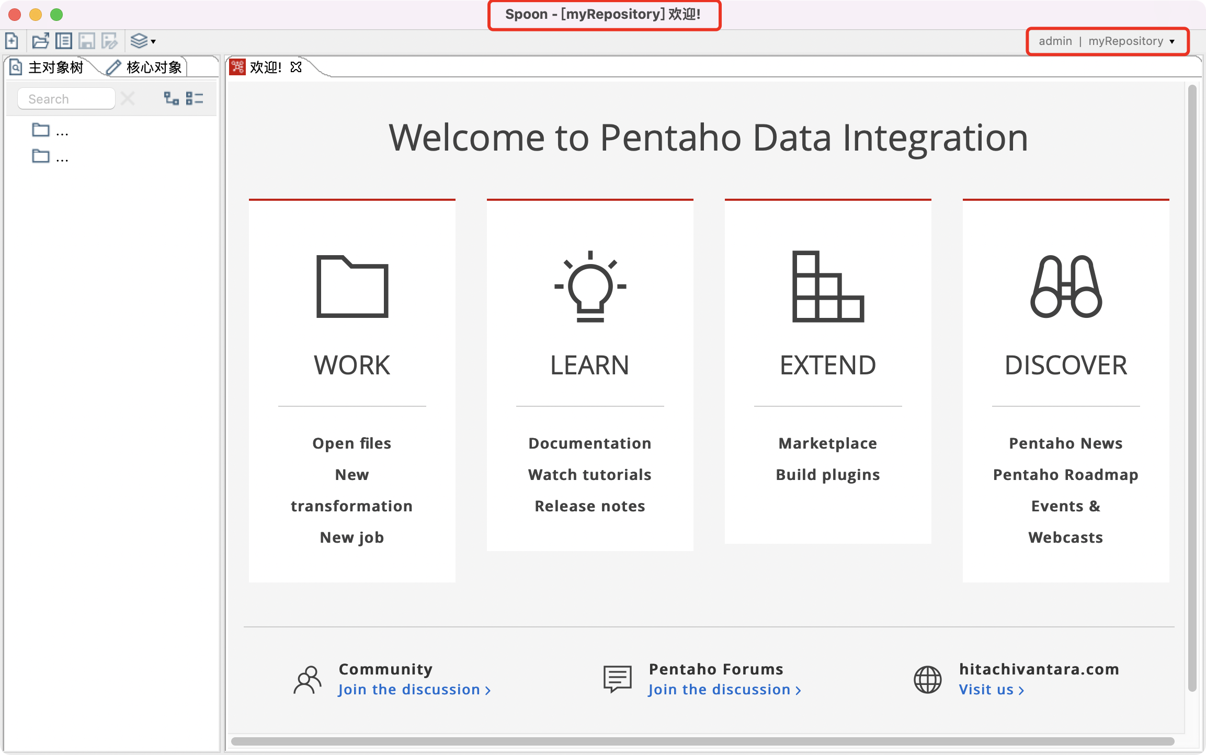Viewport: 1206px width, 755px height.
Task: Click the EXTEND heading
Action: 828,365
